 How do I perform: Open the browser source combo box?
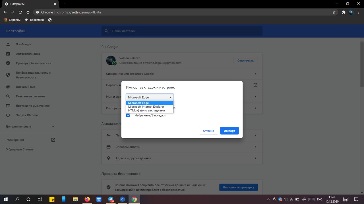click(150, 97)
